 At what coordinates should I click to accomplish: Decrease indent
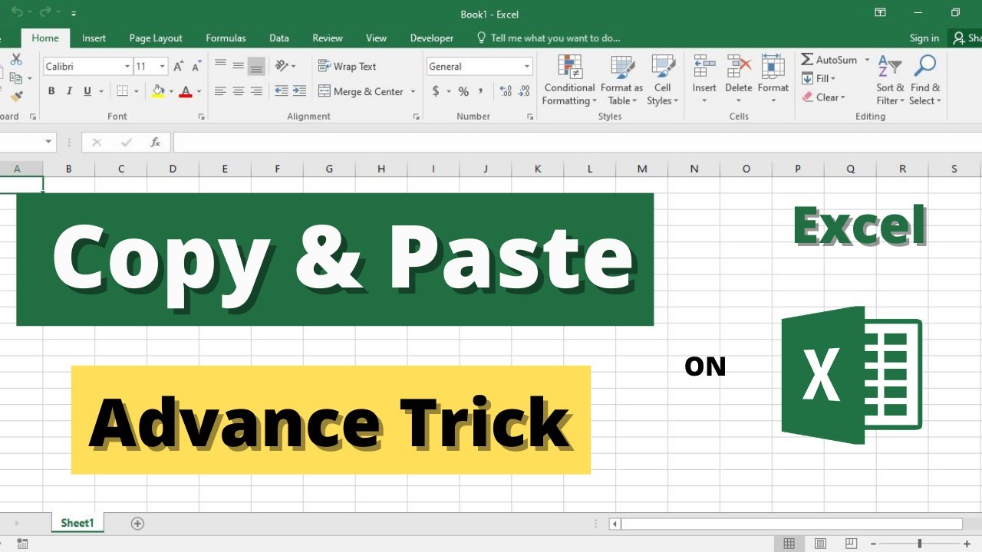[282, 91]
